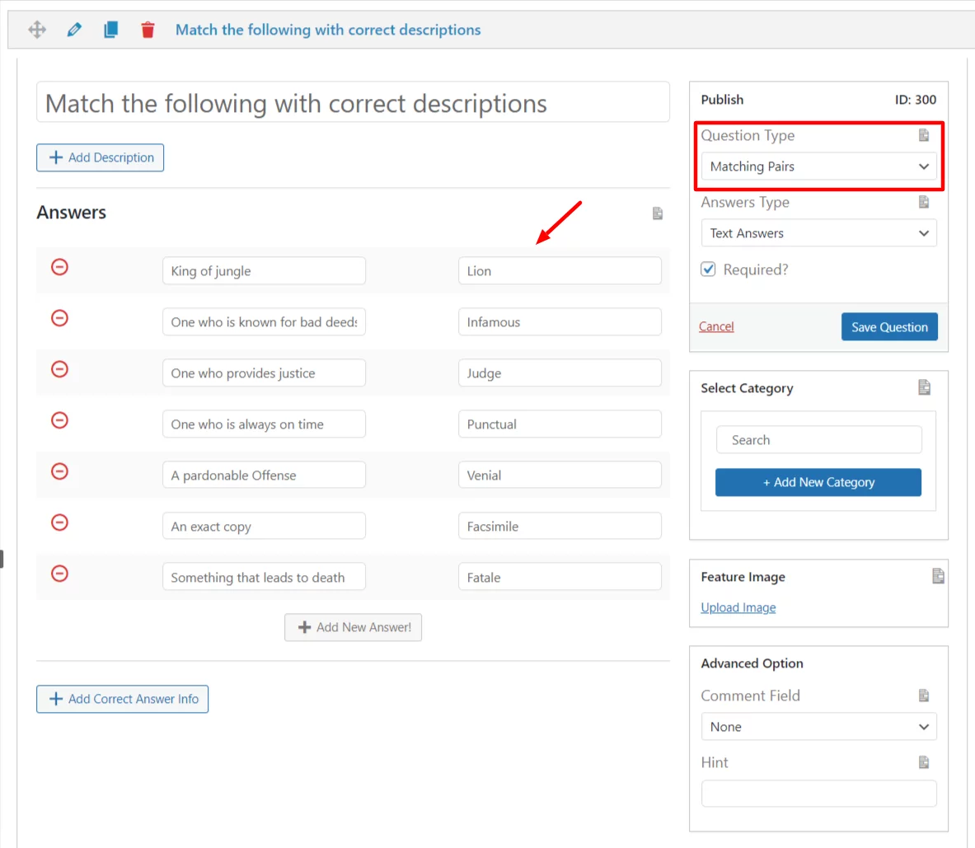Screen dimensions: 975x848
Task: Click the Upload Image link
Action: click(738, 607)
